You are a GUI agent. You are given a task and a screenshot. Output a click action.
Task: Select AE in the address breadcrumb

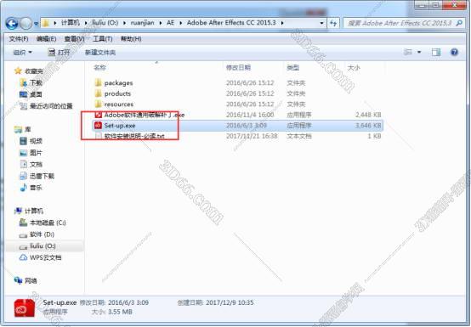coord(170,23)
